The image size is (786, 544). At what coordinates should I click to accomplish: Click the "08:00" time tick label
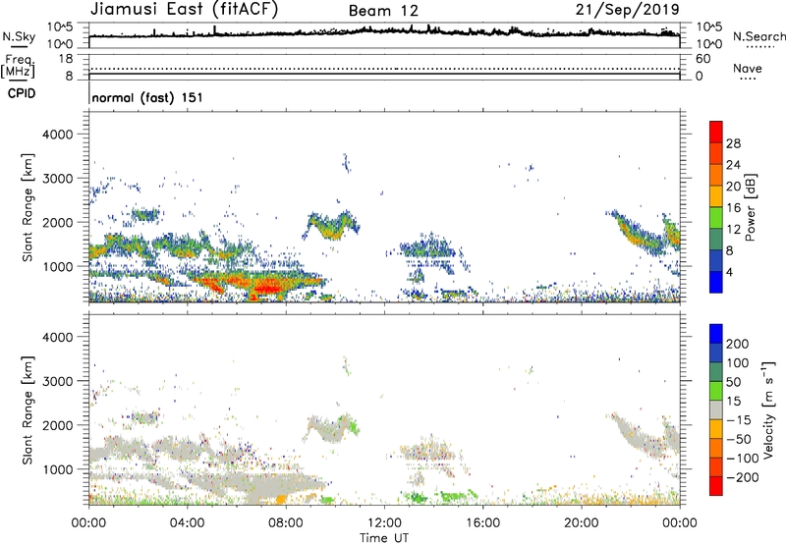pos(286,523)
